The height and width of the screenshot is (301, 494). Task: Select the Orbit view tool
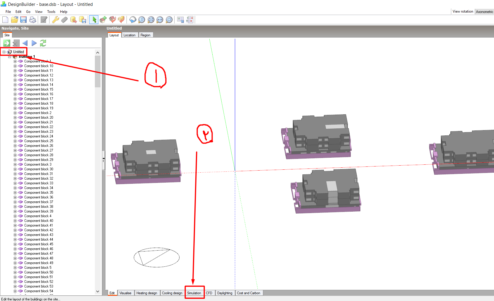tap(133, 20)
